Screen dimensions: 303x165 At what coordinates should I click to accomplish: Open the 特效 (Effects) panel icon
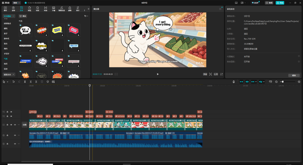tap(37, 8)
